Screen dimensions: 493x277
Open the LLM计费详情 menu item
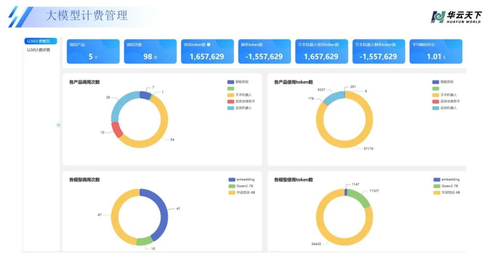tap(39, 50)
